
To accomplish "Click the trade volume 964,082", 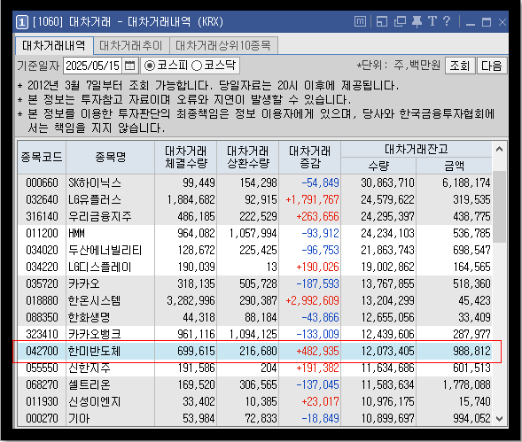I will (196, 233).
